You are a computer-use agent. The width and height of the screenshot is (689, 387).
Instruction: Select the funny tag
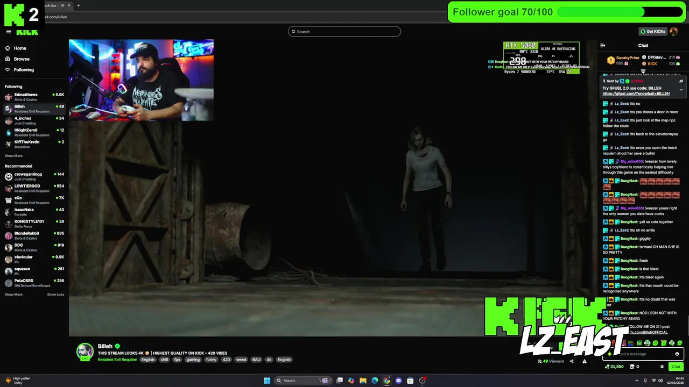point(211,360)
